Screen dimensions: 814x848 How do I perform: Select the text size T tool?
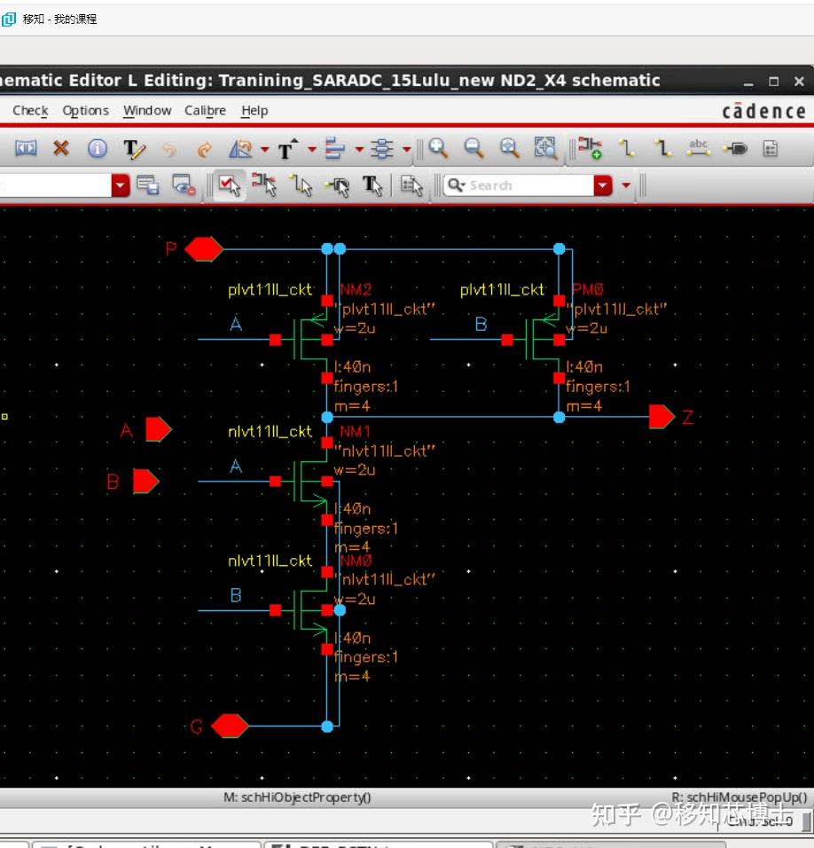pos(287,149)
